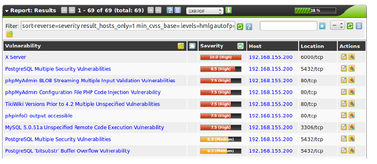This screenshot has width=377, height=164.
Task: Add a note for the X Server result
Action: [x=344, y=57]
